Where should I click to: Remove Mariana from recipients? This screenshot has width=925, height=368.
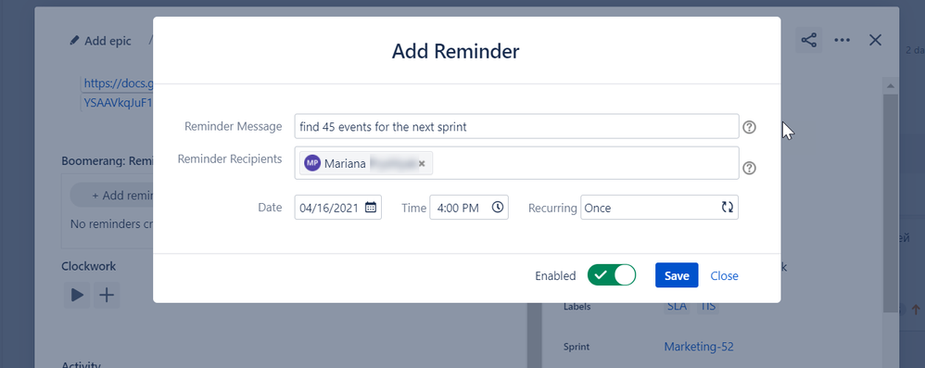422,164
